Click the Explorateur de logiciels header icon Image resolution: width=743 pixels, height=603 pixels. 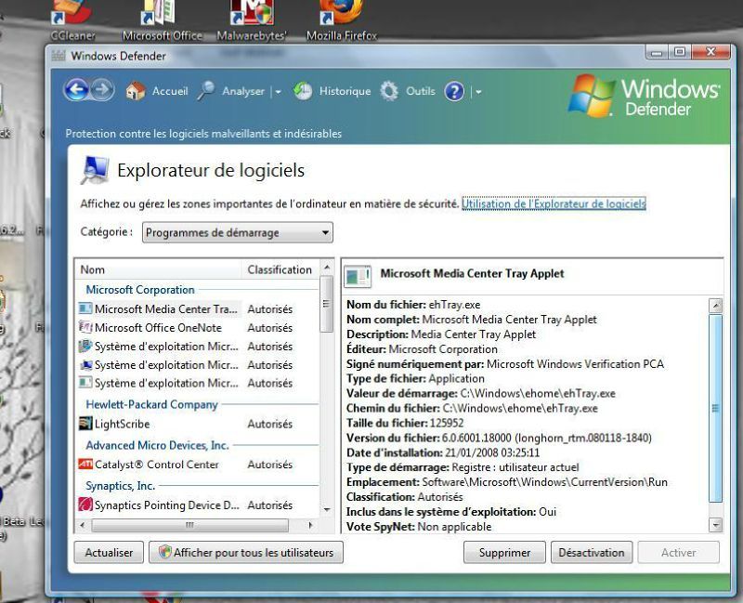(95, 170)
